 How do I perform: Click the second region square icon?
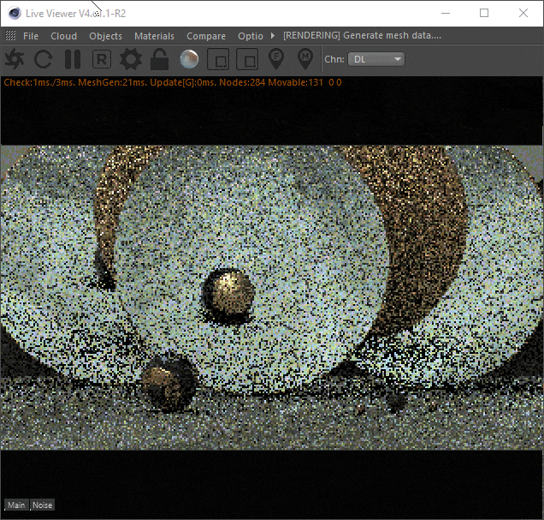pos(246,59)
